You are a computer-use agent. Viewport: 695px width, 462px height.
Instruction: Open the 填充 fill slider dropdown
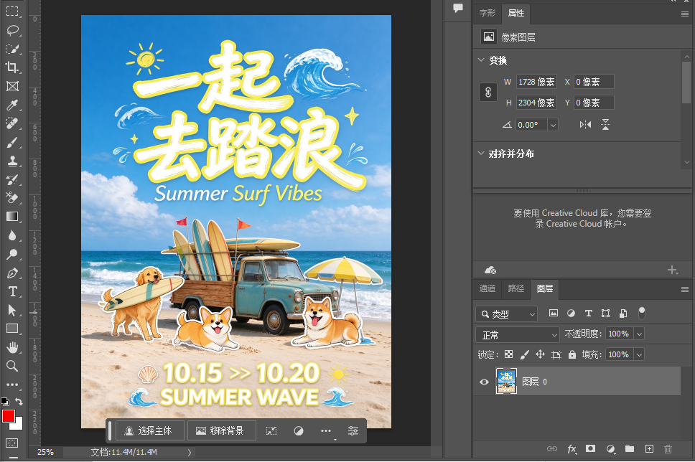point(639,355)
